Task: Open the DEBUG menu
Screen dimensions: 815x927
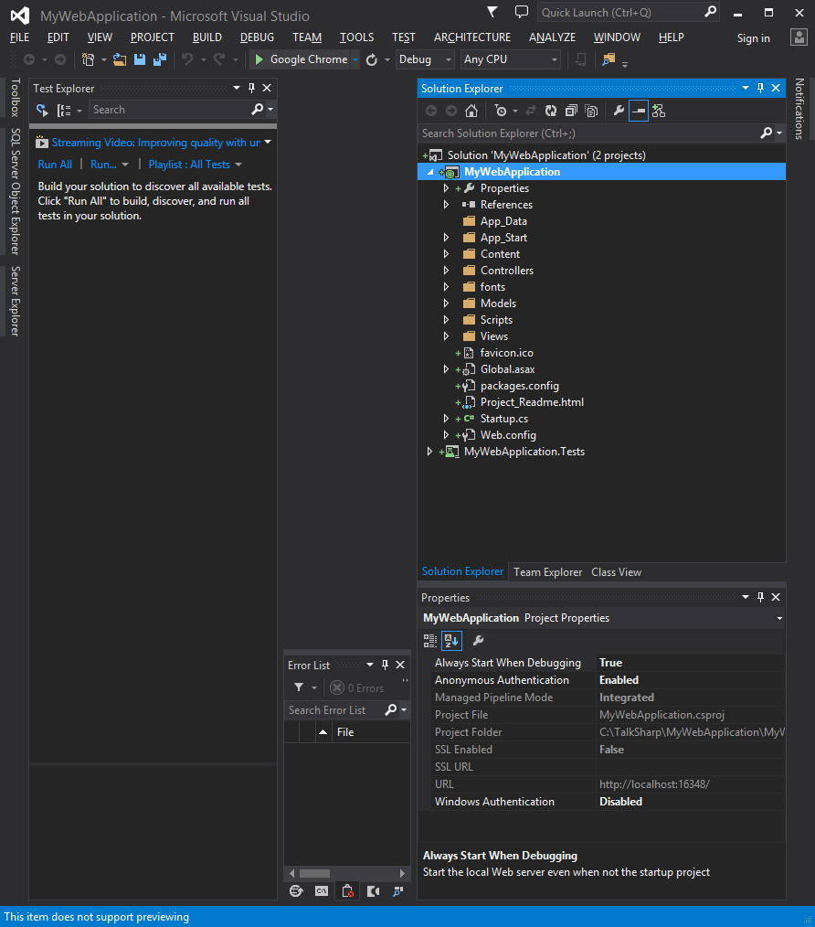Action: 257,37
